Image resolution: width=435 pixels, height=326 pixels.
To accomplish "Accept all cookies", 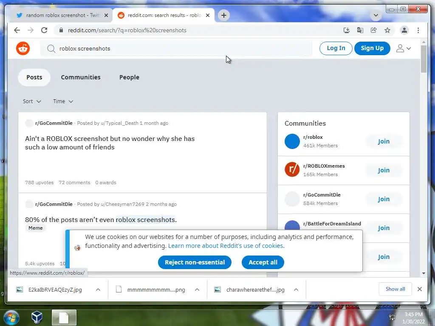I will tap(263, 262).
